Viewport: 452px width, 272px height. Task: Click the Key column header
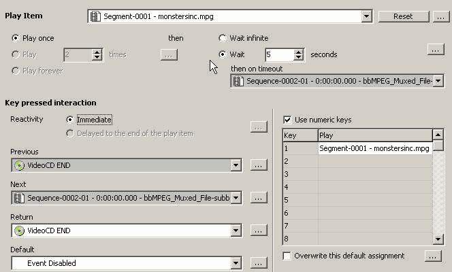pyautogui.click(x=300, y=135)
